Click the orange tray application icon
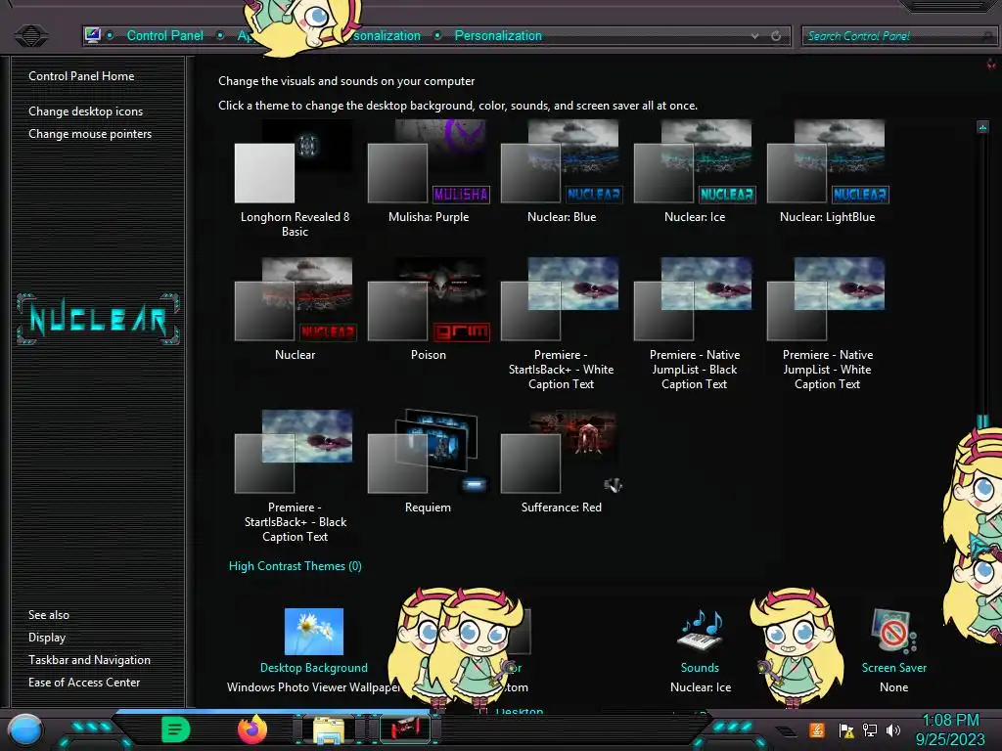The height and width of the screenshot is (751, 1002). (x=817, y=729)
